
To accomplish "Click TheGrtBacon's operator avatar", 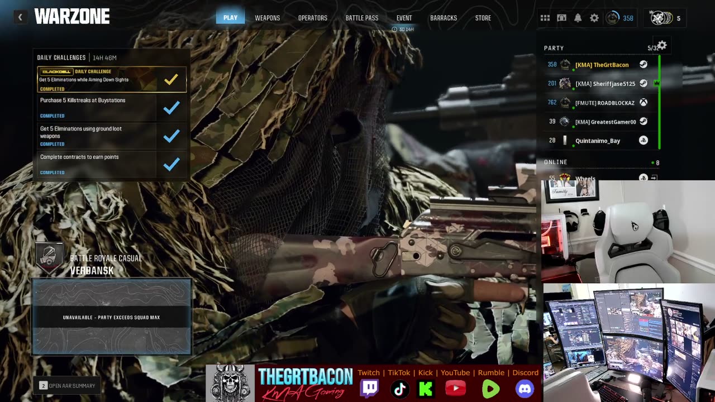I will click(x=565, y=65).
